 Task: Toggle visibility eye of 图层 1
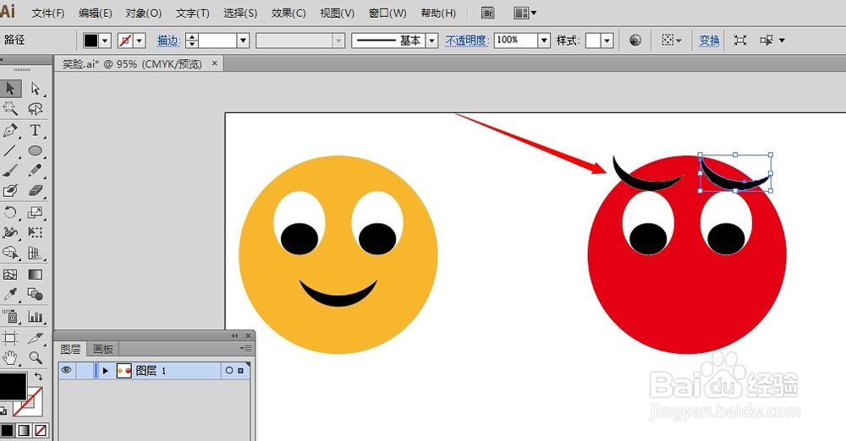click(66, 370)
